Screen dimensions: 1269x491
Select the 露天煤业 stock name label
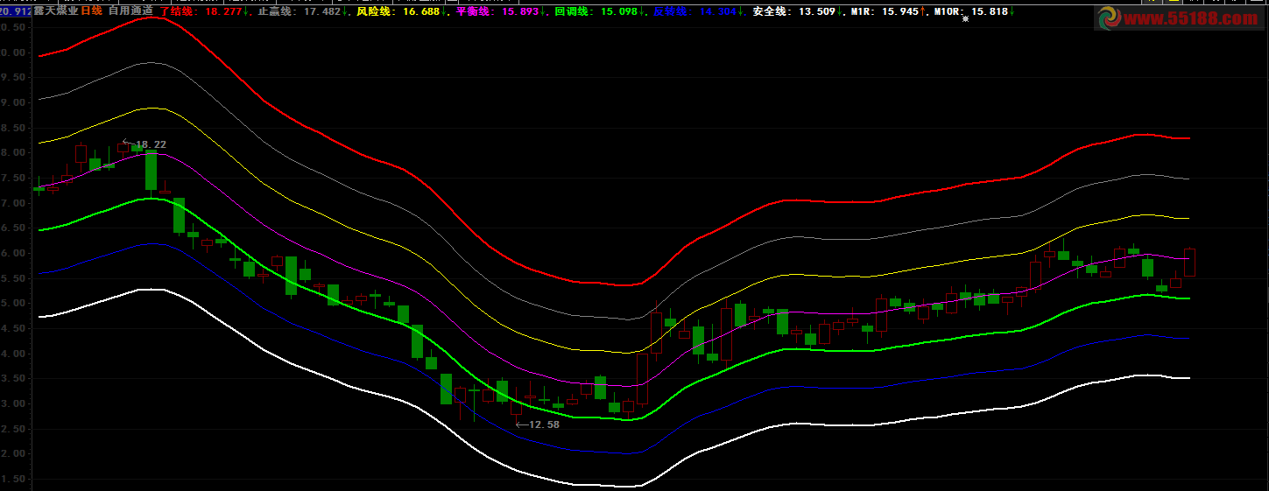(x=56, y=11)
